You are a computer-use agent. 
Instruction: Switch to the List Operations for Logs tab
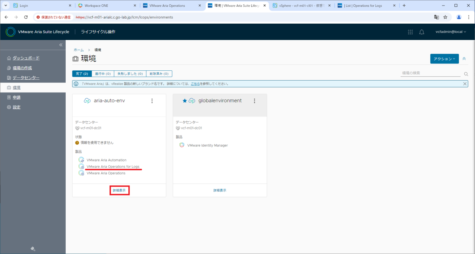pos(367,6)
